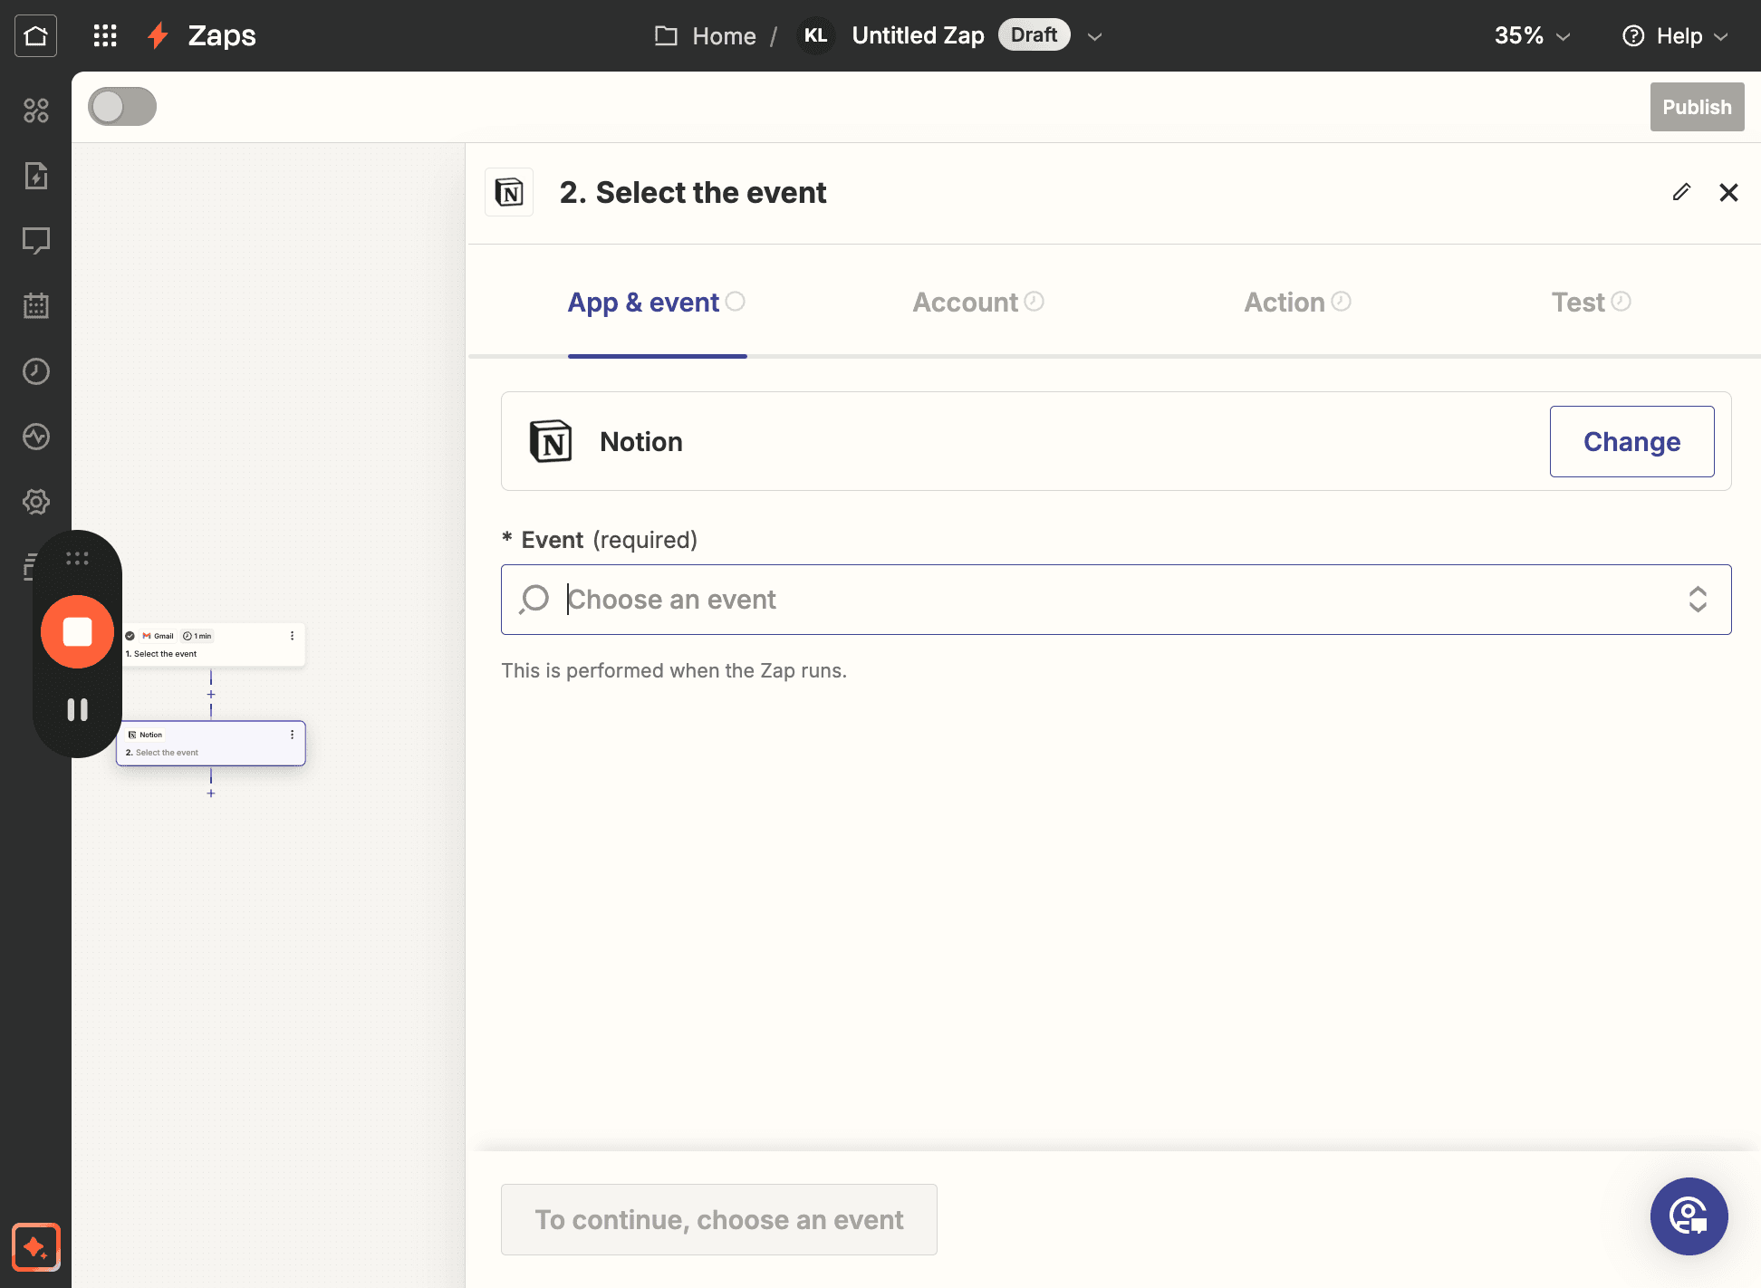Open the Notion step options menu
Viewport: 1761px width, 1288px height.
[x=292, y=735]
